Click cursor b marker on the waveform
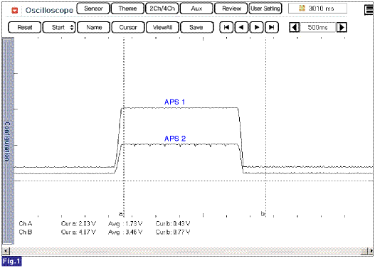This screenshot has height=268, width=375. tap(263, 213)
